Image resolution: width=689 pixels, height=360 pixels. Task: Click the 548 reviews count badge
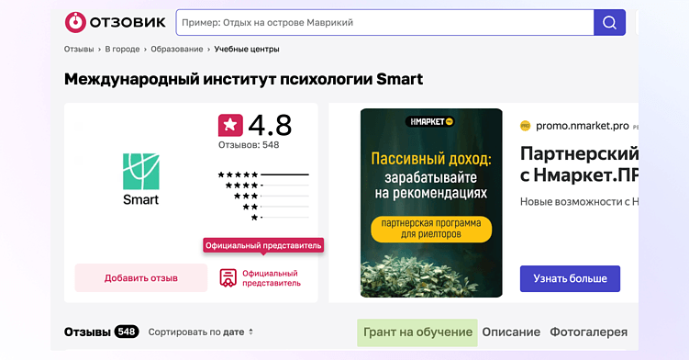[x=127, y=332]
